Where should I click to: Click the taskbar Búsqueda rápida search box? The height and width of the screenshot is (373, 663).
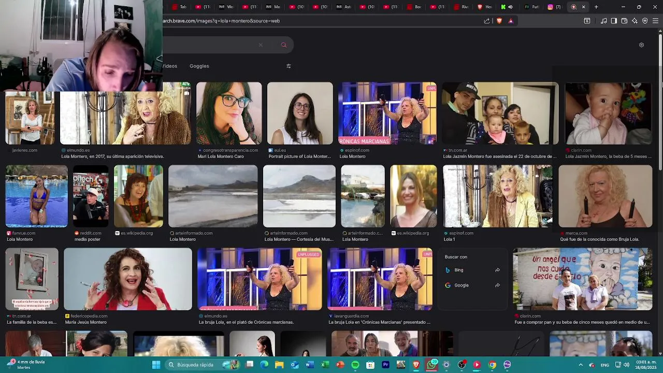pyautogui.click(x=203, y=365)
